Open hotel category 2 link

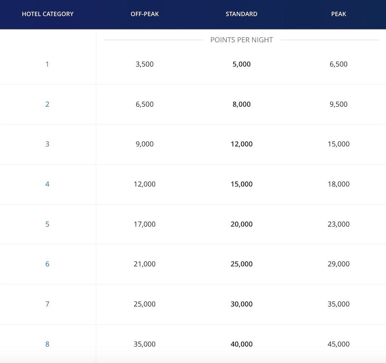point(47,104)
